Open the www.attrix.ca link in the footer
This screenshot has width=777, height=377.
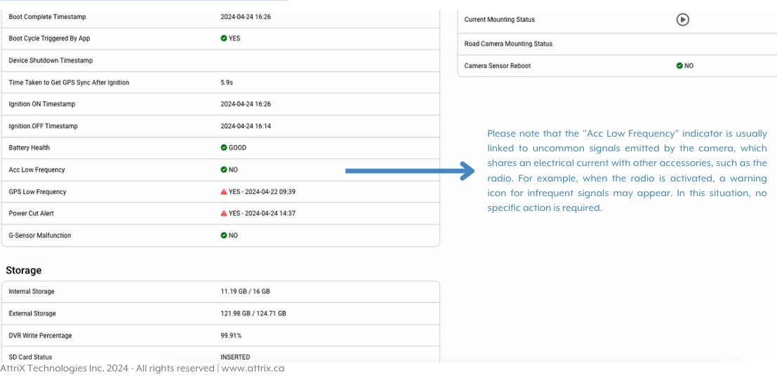click(x=253, y=369)
